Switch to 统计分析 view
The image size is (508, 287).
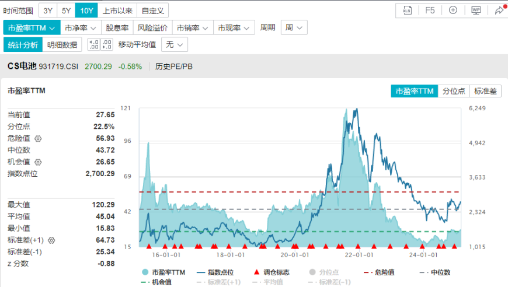click(x=23, y=45)
